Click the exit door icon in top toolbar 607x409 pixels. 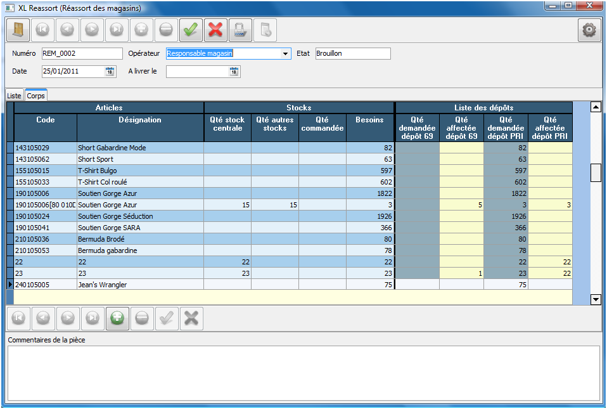coord(18,29)
